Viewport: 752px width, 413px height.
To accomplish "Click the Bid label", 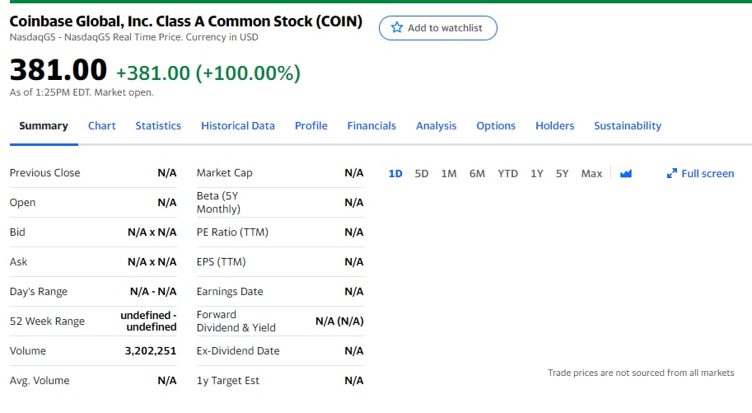I will [17, 232].
